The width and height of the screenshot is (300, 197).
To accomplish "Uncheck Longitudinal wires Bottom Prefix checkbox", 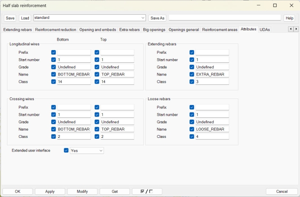I will pyautogui.click(x=53, y=53).
